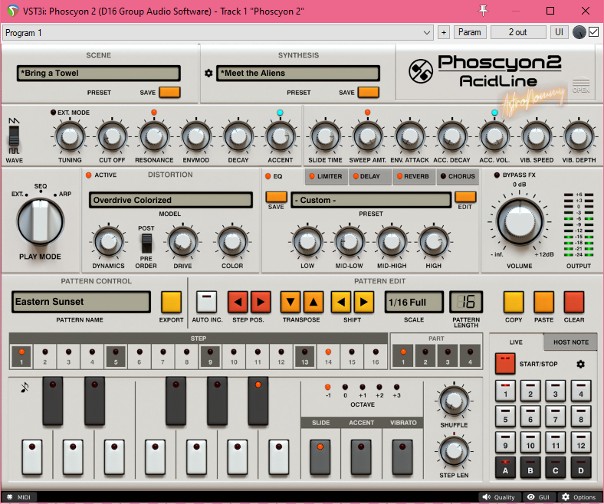Click the Volume knob
Viewport: 604px width, 504px height.
pyautogui.click(x=519, y=222)
